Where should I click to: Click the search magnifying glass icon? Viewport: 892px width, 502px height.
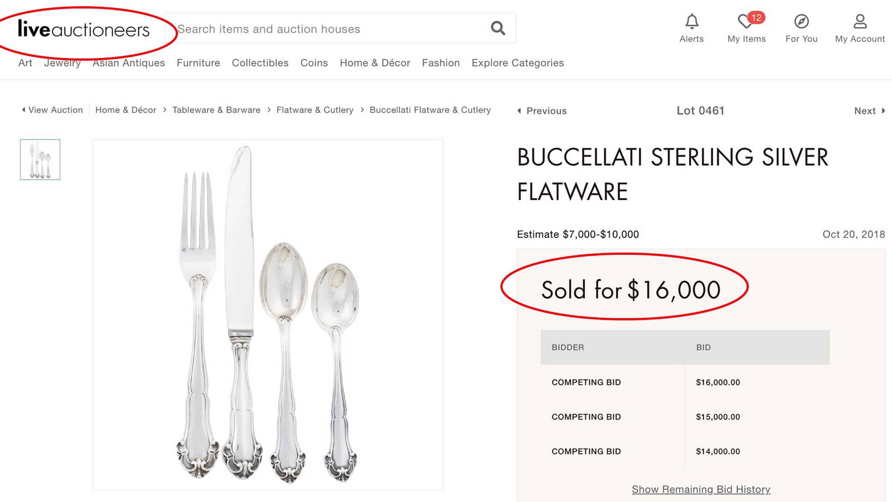tap(497, 27)
